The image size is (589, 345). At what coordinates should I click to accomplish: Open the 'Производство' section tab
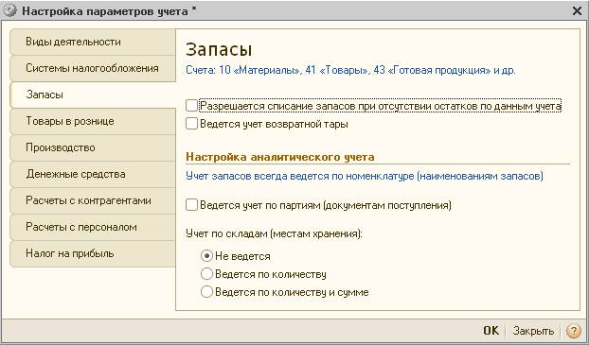pos(93,147)
